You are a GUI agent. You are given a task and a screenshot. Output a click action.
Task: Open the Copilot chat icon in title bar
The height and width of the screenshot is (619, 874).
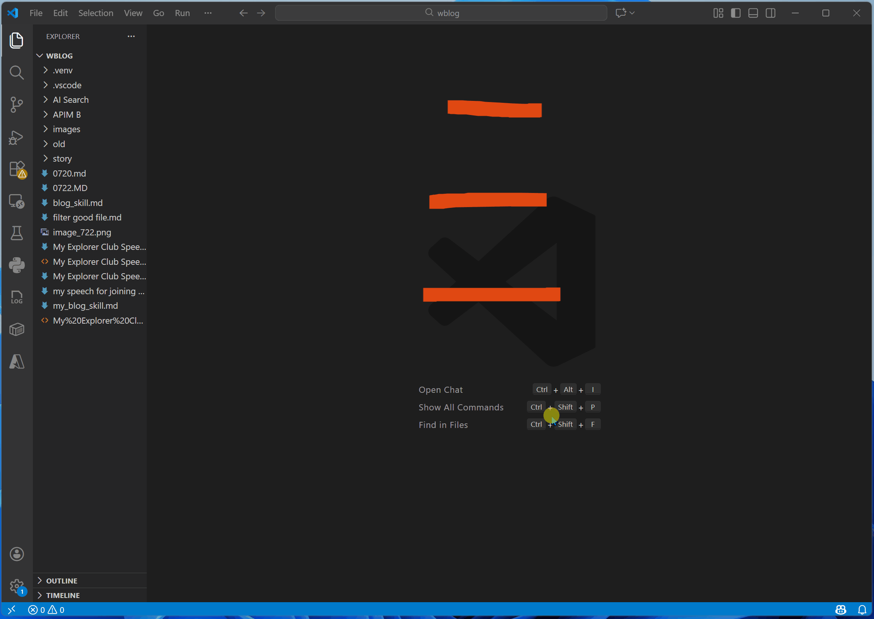click(621, 13)
